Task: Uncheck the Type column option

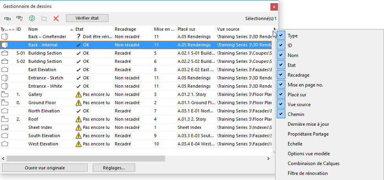Action: (x=281, y=35)
